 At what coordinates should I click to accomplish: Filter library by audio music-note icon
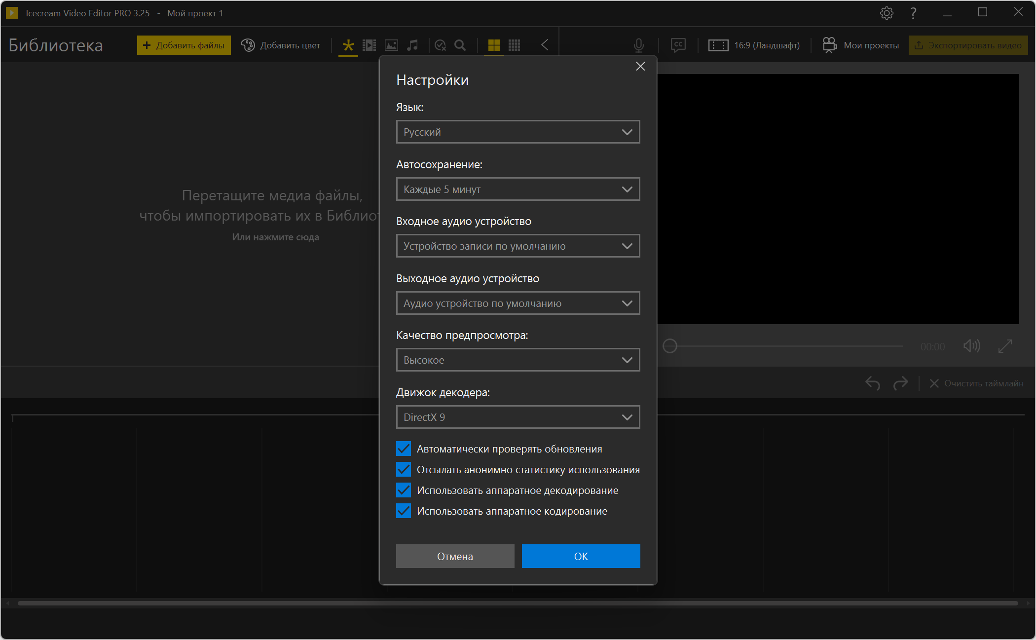pos(412,45)
